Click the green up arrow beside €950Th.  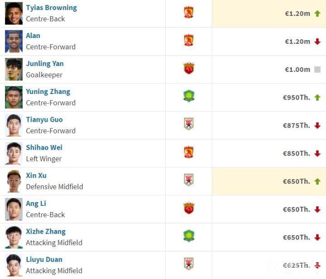[x=317, y=97]
